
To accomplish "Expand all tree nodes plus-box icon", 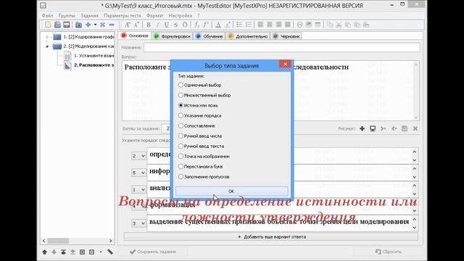I will (x=82, y=252).
